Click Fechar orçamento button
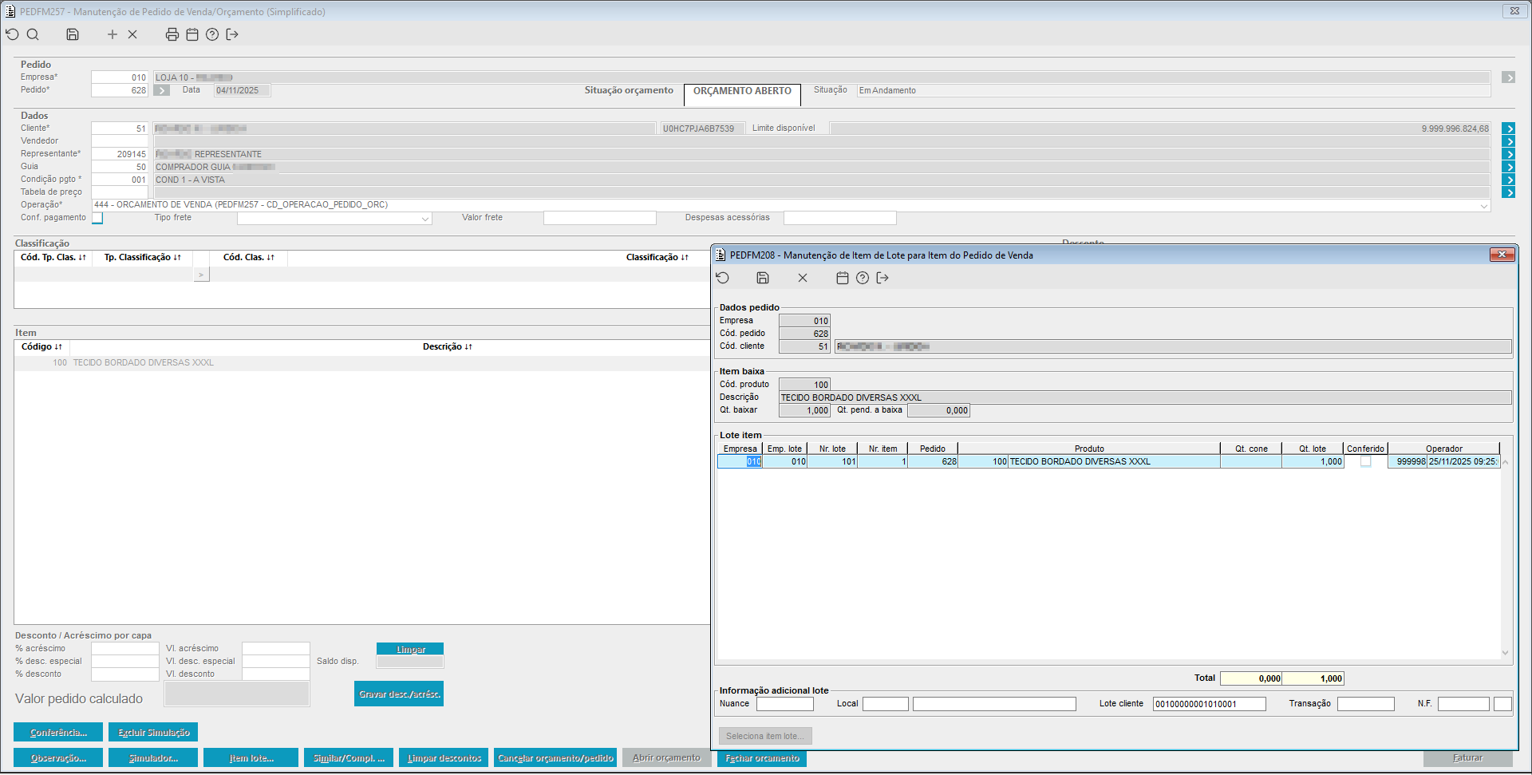 [x=763, y=758]
